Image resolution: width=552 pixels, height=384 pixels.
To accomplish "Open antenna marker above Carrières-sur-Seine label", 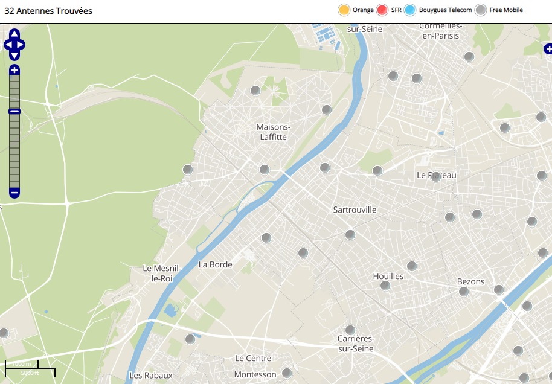I will coord(350,329).
